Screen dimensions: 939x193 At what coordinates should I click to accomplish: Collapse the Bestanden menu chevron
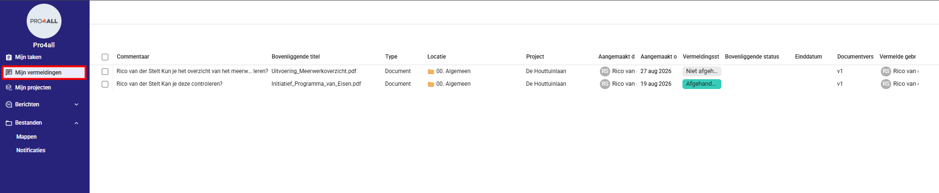76,123
